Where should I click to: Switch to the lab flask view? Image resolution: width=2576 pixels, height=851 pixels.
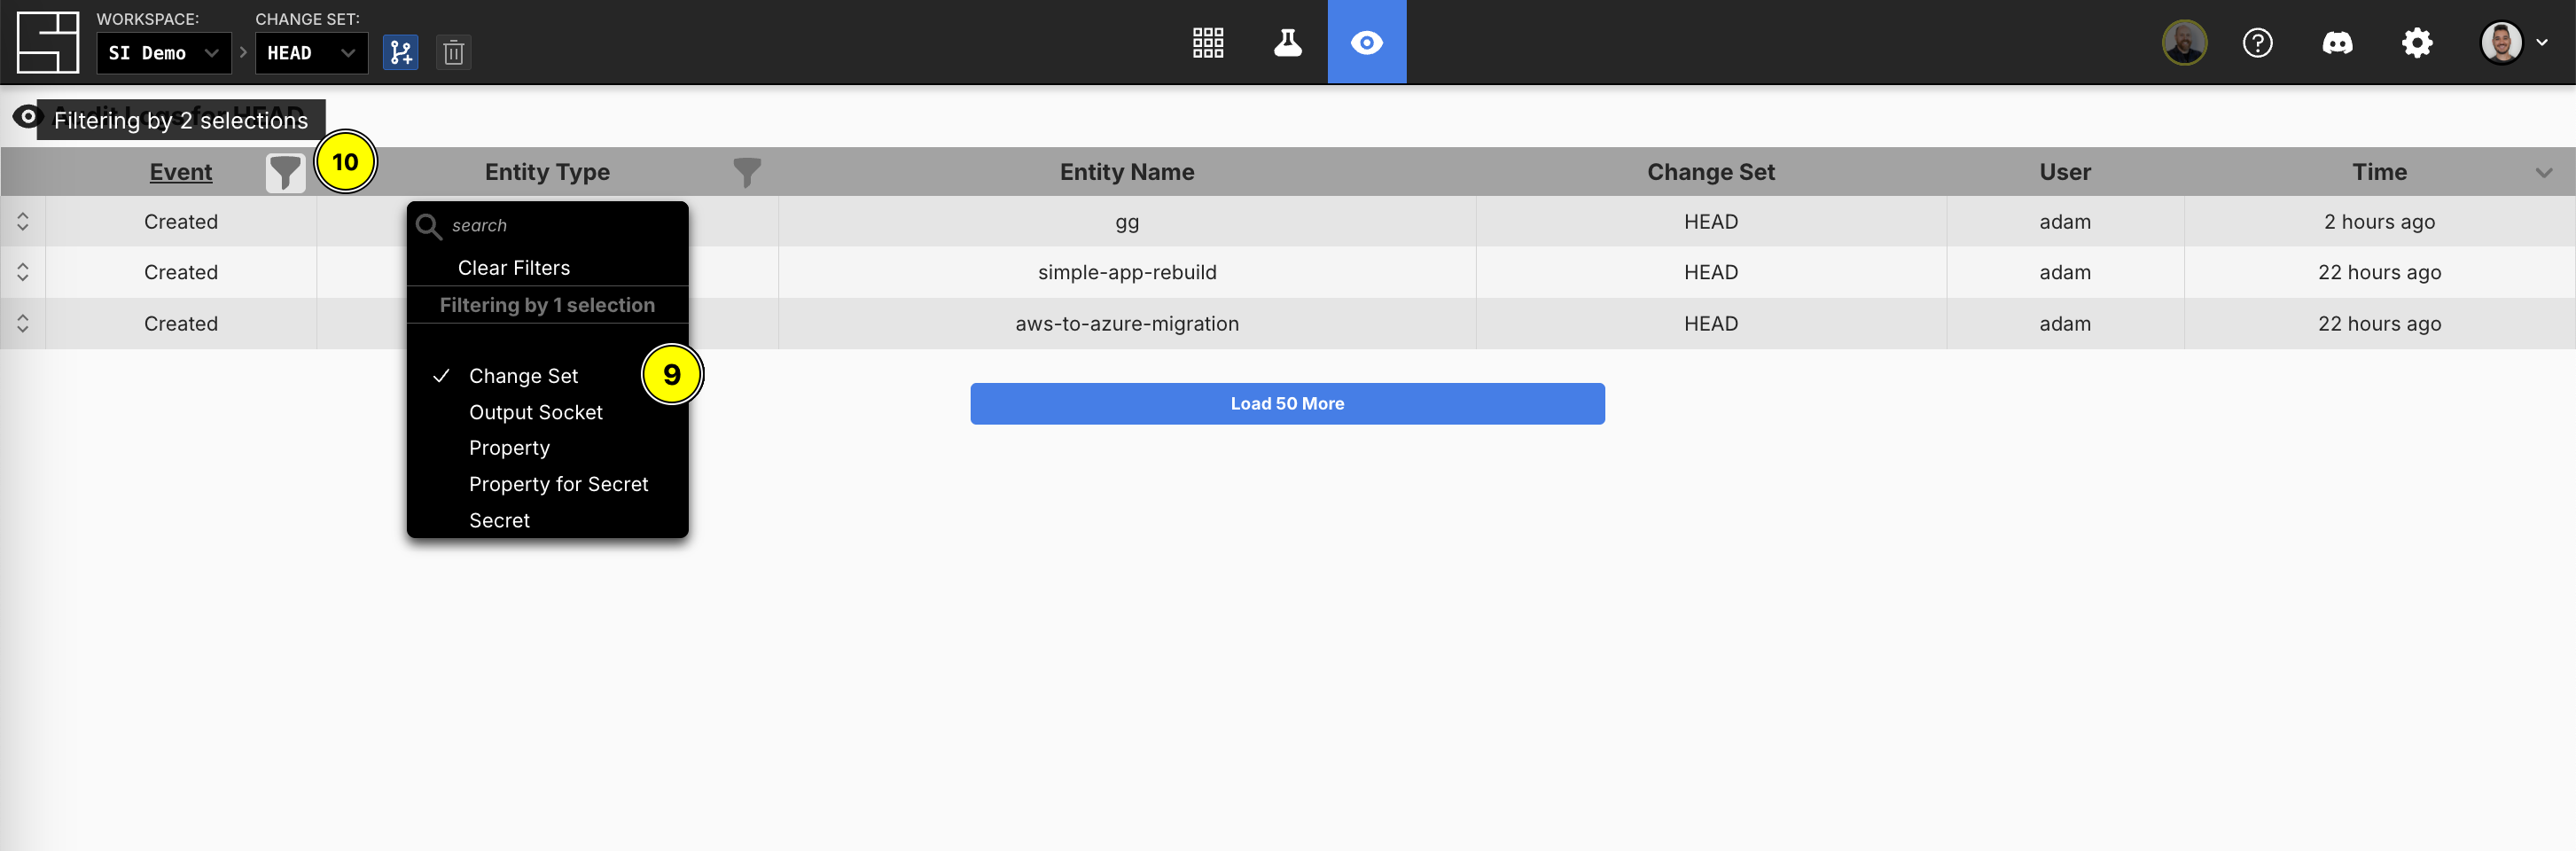pyautogui.click(x=1287, y=42)
